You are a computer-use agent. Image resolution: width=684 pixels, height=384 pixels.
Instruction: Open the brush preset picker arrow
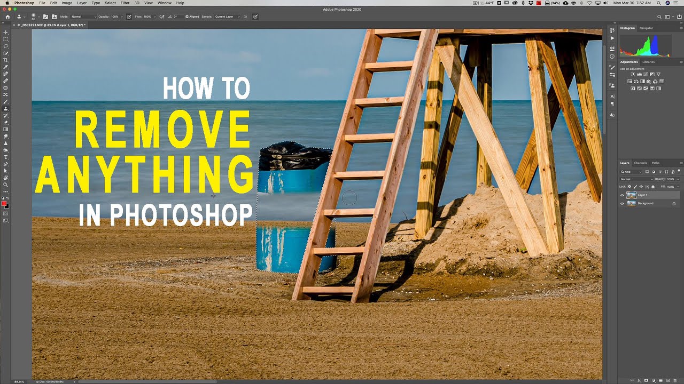38,17
